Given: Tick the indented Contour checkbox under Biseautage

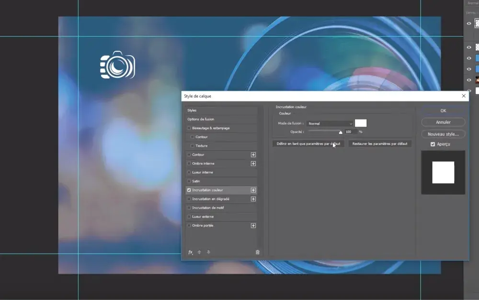Looking at the screenshot, I should 192,137.
